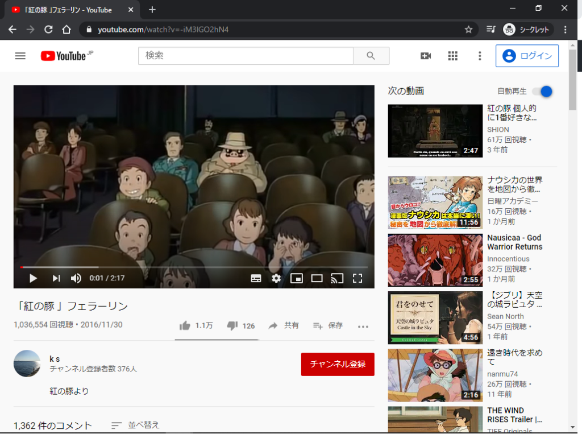Click the Cast to TV icon

pos(337,278)
